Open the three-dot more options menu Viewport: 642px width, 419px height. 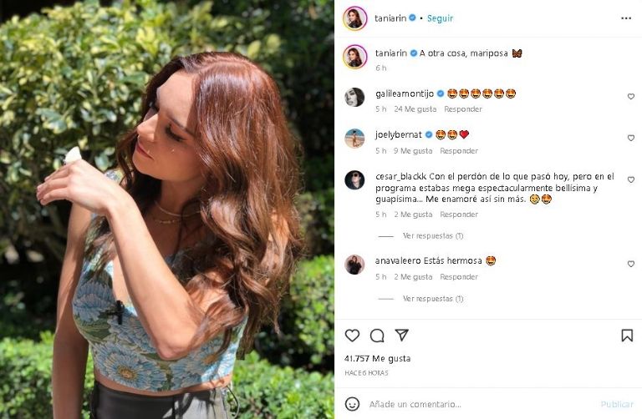coord(626,18)
